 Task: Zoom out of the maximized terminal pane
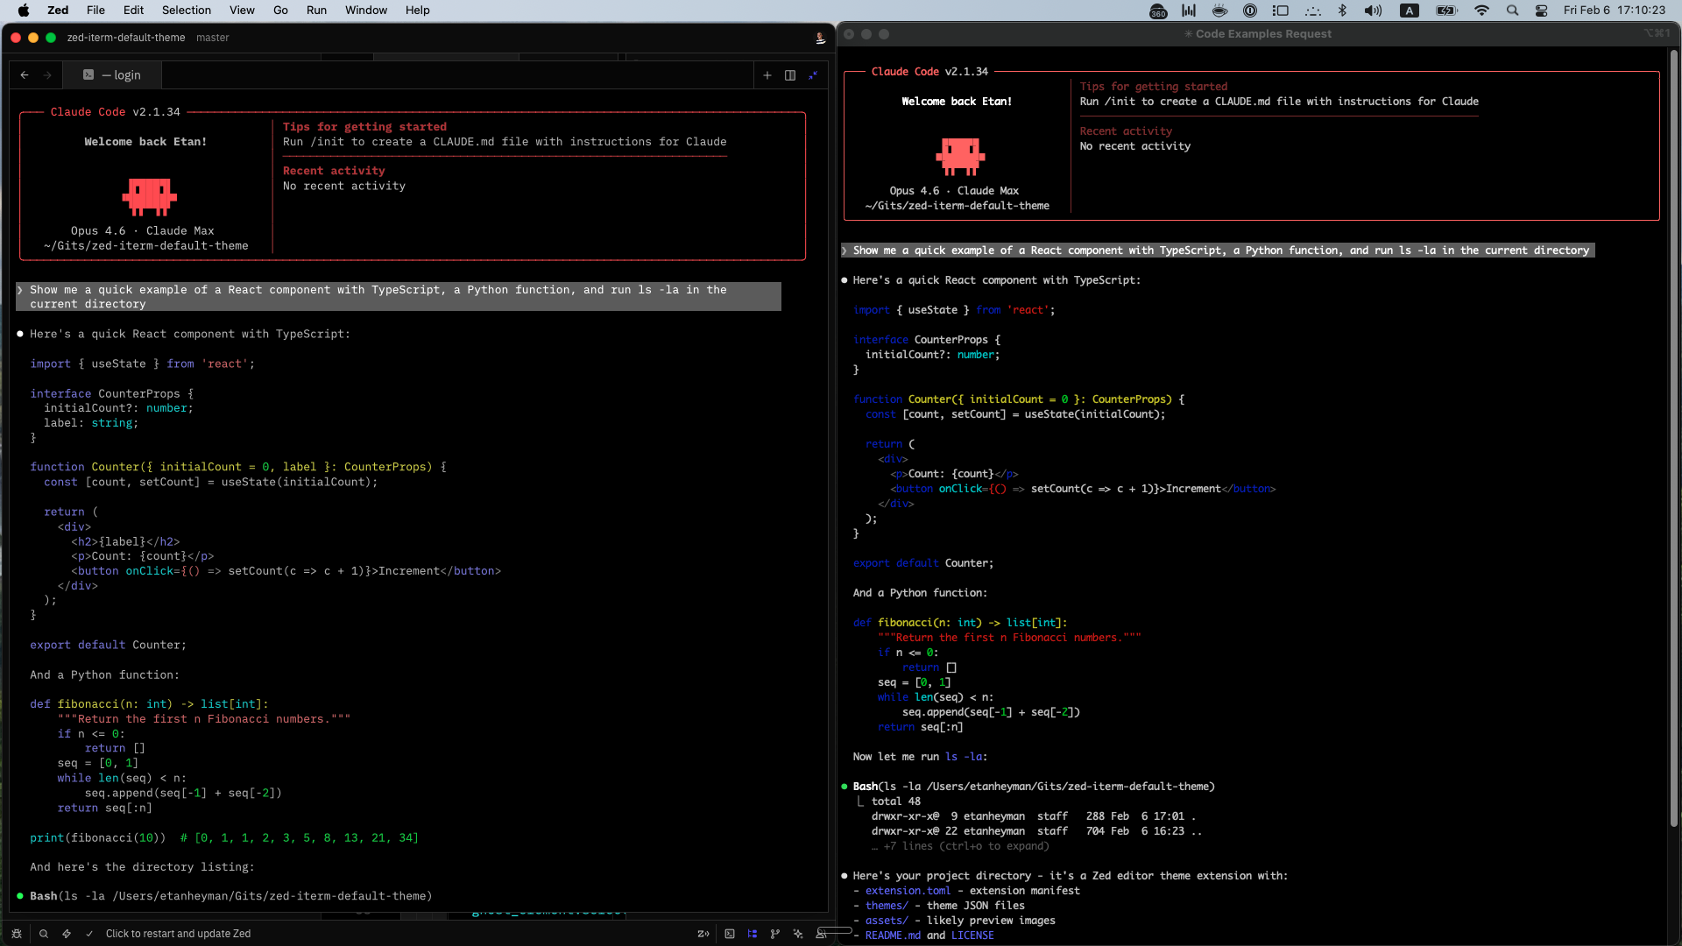pos(813,75)
